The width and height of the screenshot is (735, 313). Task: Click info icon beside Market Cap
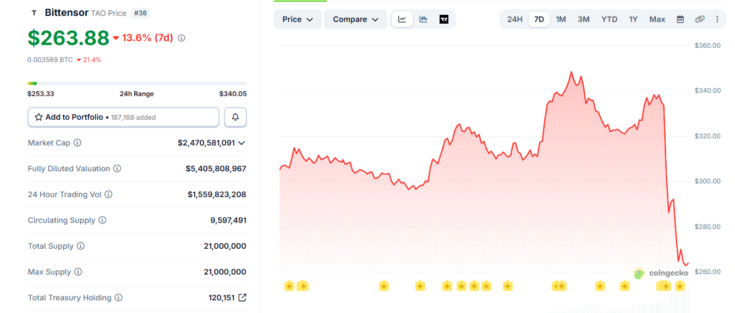point(78,143)
